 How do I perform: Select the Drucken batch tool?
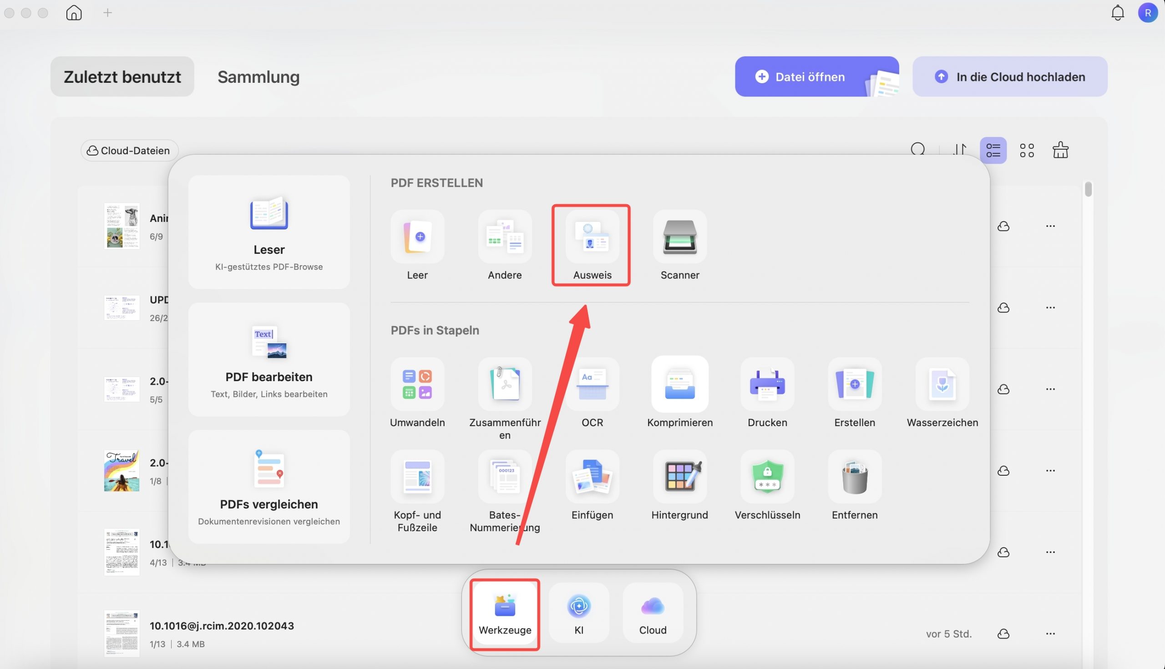pos(767,384)
